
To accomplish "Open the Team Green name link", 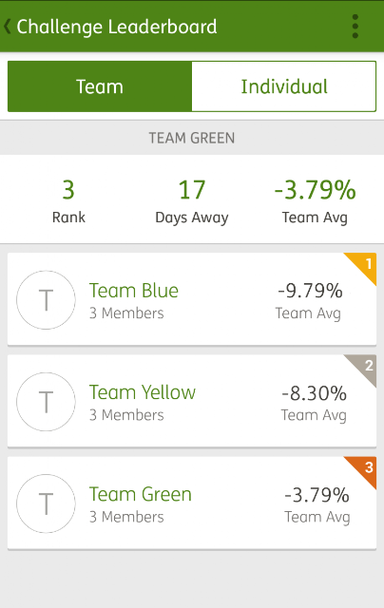I will (x=141, y=494).
